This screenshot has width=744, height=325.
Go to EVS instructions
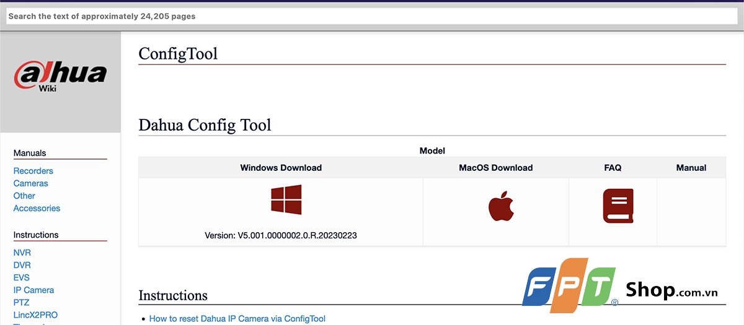click(22, 277)
